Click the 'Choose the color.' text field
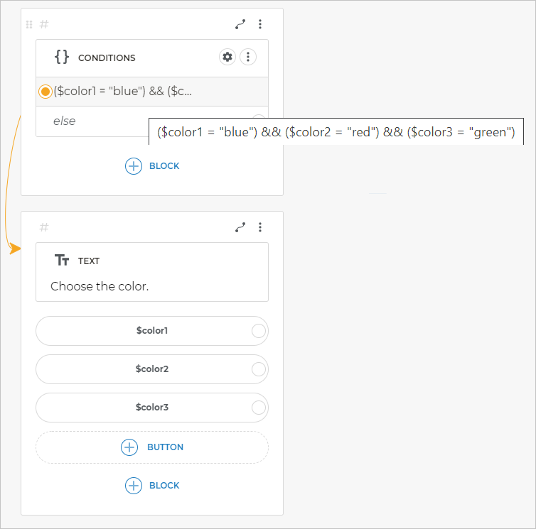This screenshot has width=536, height=529. click(100, 287)
